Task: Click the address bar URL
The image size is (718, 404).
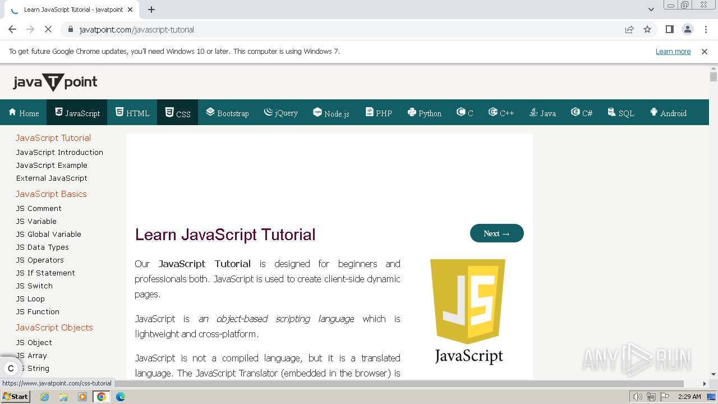Action: tap(136, 30)
